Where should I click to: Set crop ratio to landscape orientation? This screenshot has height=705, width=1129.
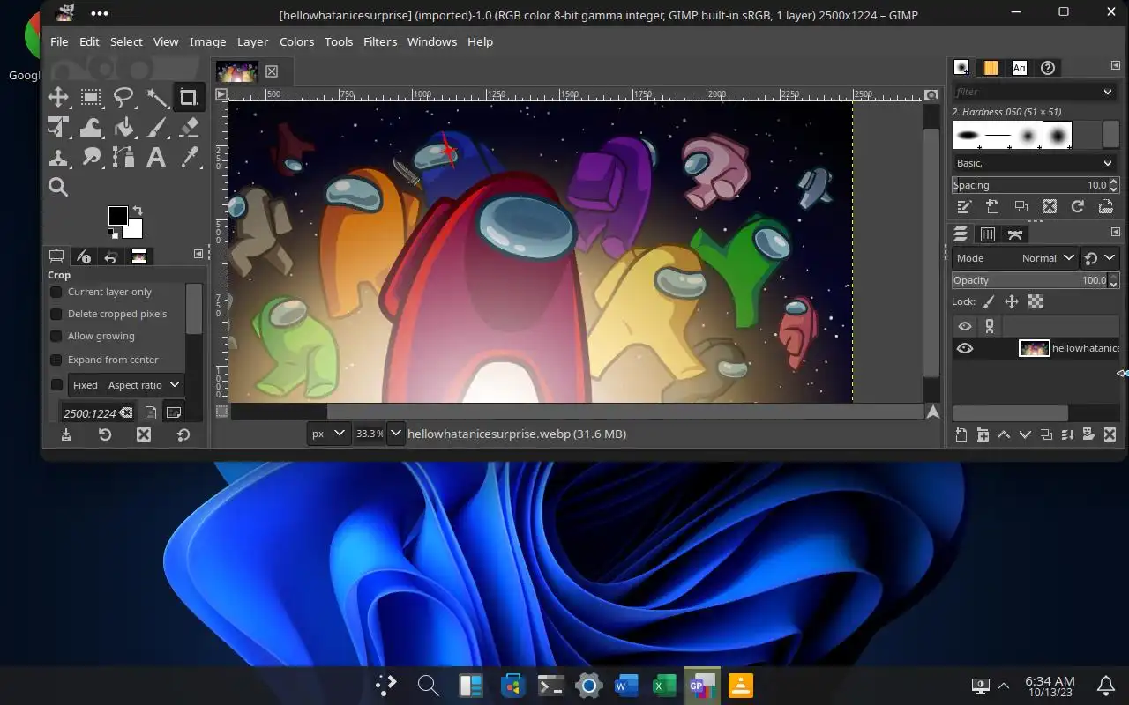coord(173,412)
